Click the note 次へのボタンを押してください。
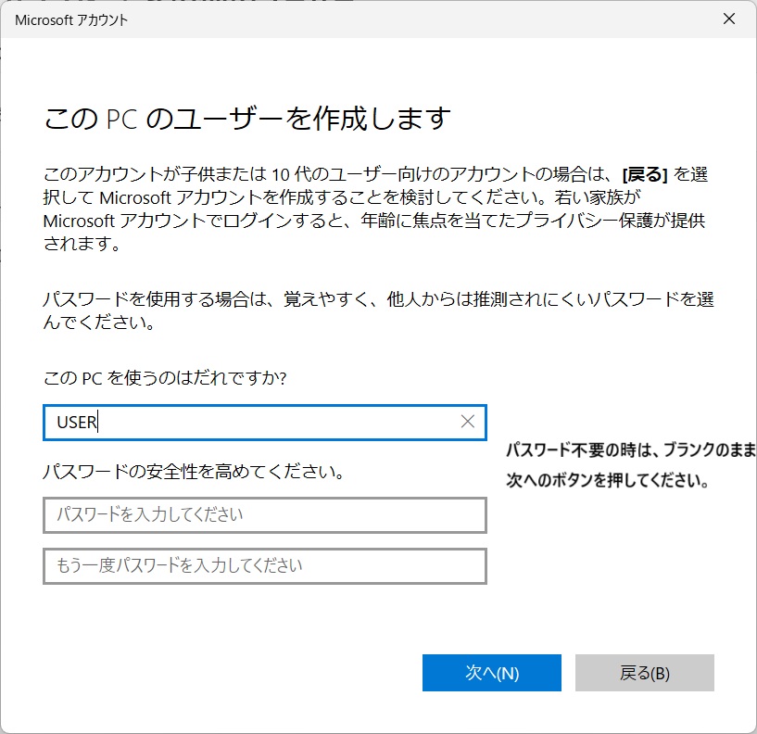This screenshot has width=757, height=734. coord(607,482)
